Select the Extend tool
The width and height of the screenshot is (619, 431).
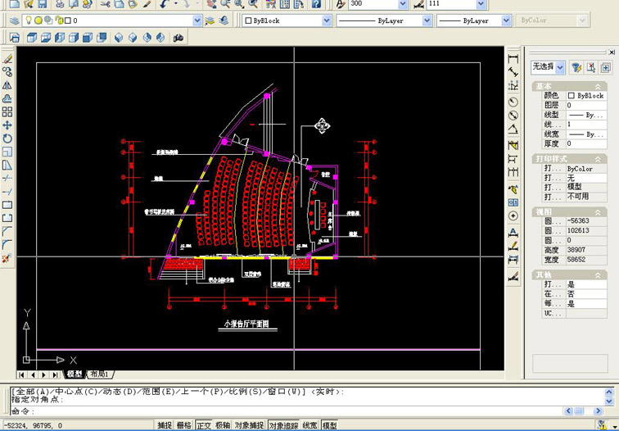[7, 192]
